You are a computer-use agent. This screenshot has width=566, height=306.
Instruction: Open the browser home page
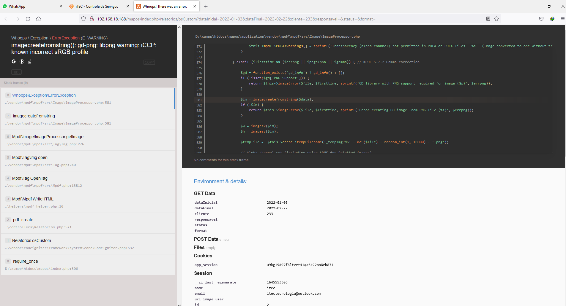coord(39,19)
